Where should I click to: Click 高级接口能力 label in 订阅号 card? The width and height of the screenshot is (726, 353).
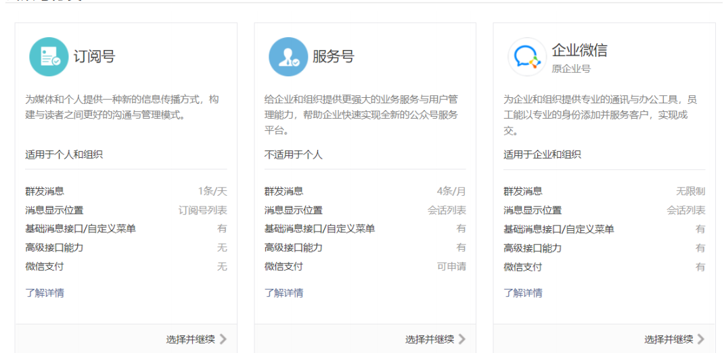coord(54,248)
